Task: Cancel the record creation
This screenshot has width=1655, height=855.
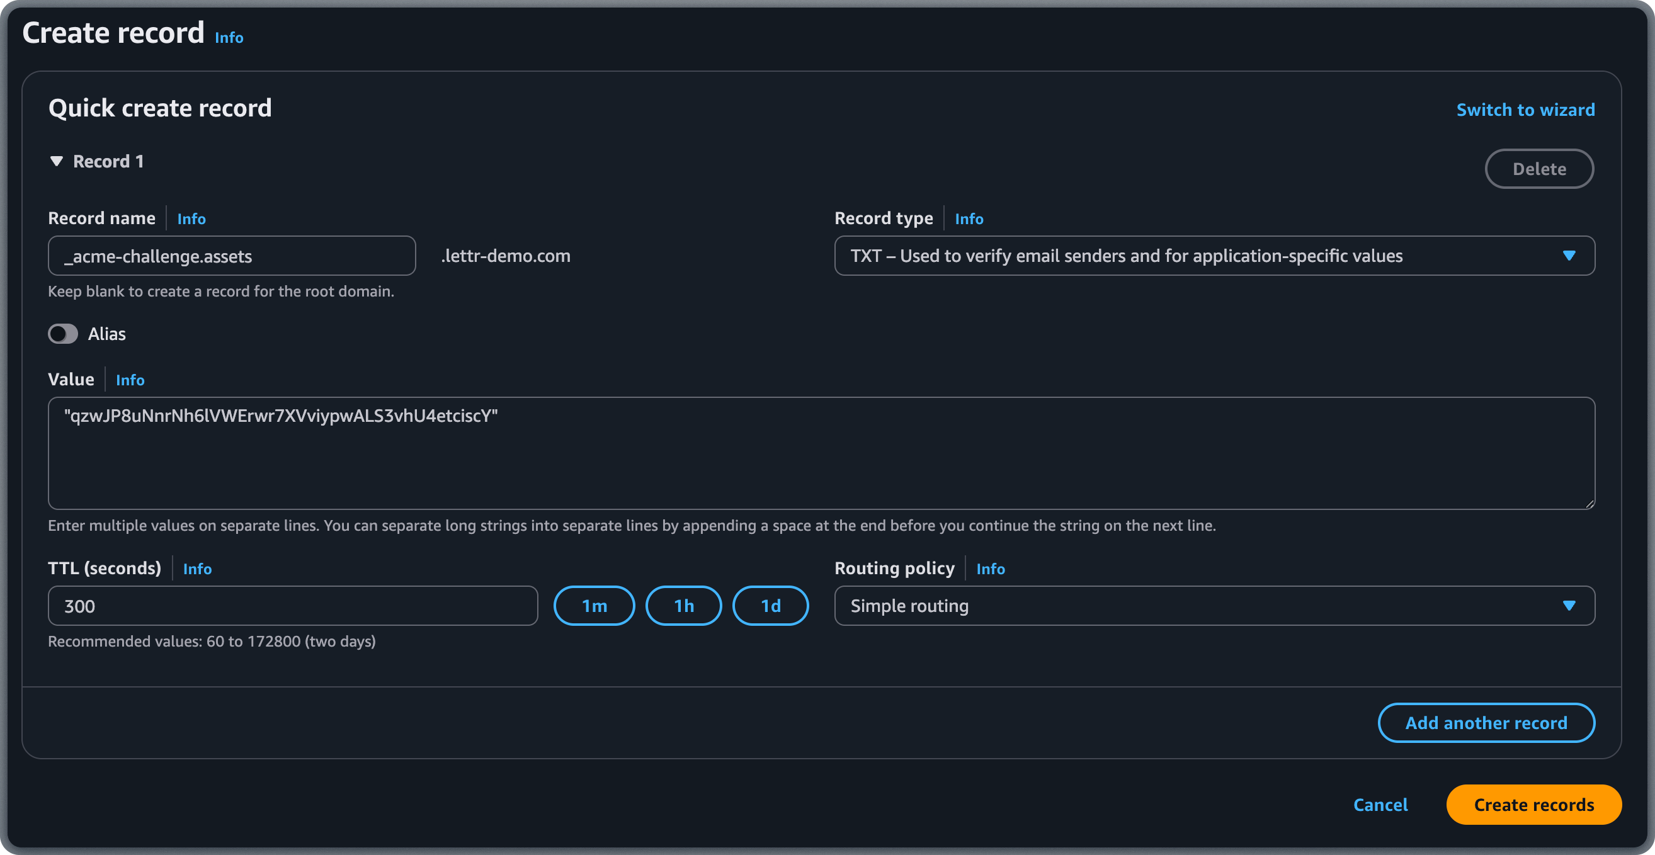Action: 1380,804
